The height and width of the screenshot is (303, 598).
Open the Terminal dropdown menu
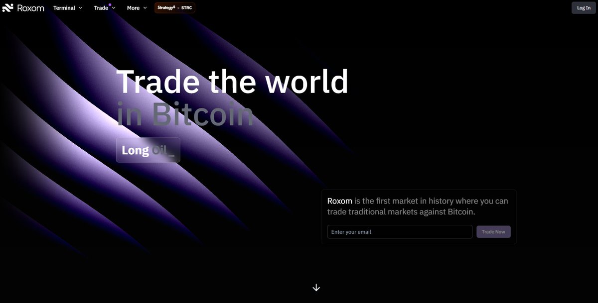tap(68, 8)
